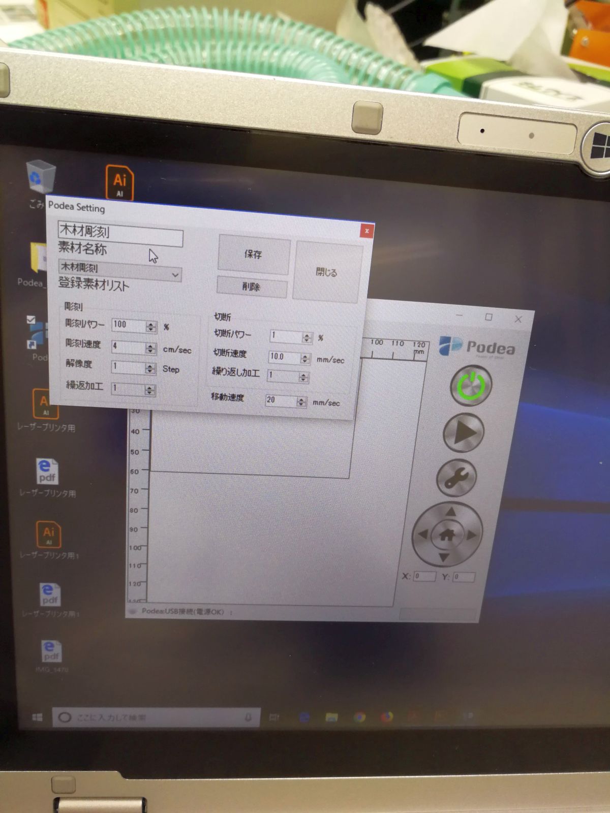Image resolution: width=610 pixels, height=813 pixels.
Task: Jog the laser head down with the down arrow
Action: (x=443, y=557)
